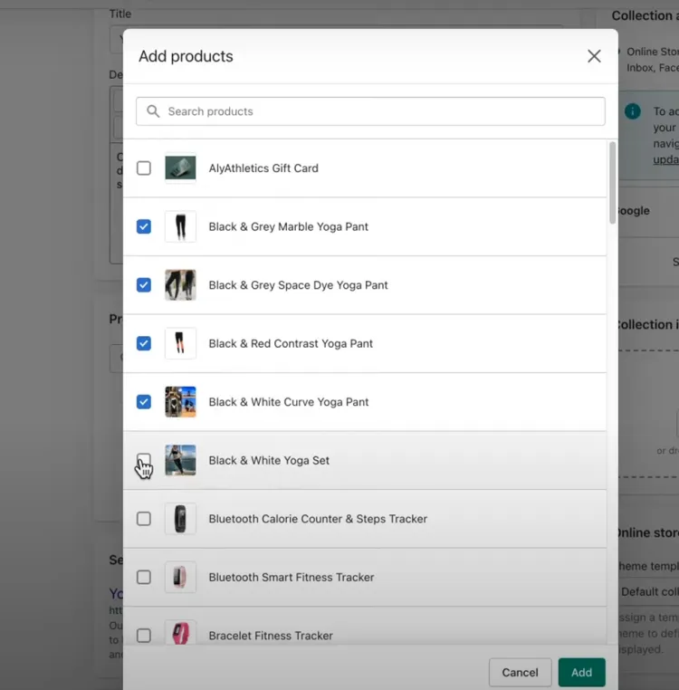Click the search magnifier icon

pyautogui.click(x=153, y=111)
